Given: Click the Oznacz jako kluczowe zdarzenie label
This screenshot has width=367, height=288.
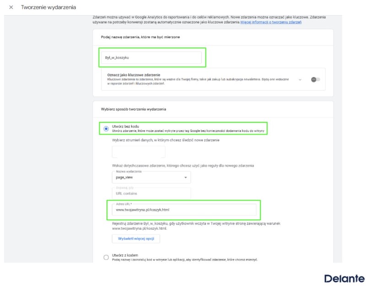Looking at the screenshot, I should (134, 75).
